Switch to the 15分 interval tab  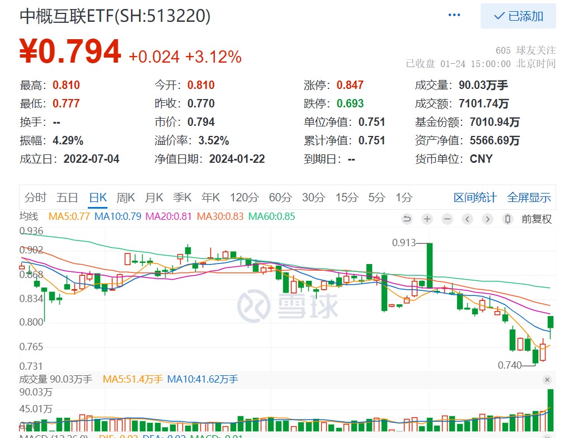tap(347, 197)
